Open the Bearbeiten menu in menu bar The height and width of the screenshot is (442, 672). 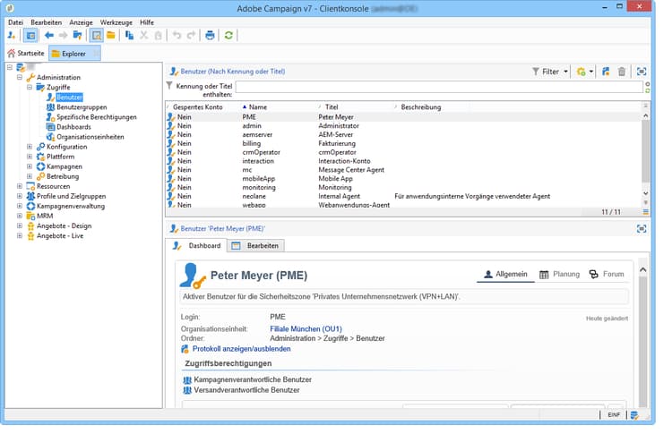47,22
